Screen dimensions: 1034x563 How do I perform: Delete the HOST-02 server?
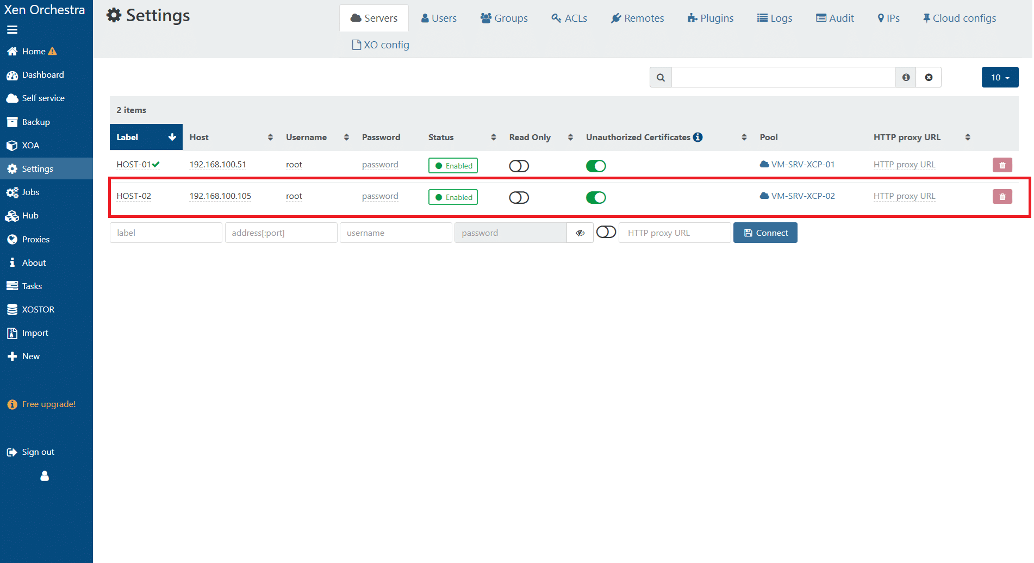click(1002, 197)
